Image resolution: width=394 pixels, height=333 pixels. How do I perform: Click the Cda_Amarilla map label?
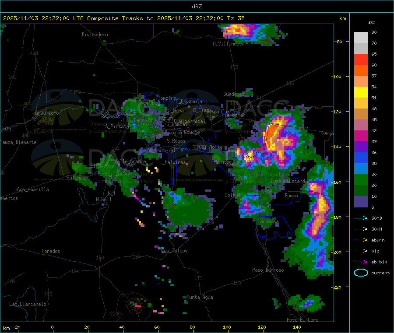click(33, 189)
